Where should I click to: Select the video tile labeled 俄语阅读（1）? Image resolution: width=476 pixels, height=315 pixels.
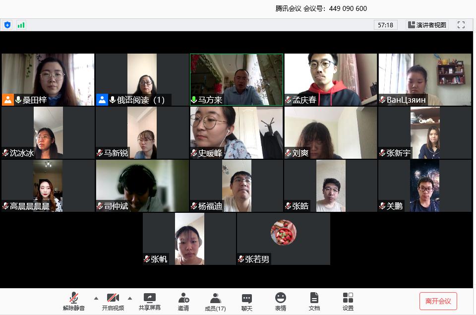[x=142, y=79]
